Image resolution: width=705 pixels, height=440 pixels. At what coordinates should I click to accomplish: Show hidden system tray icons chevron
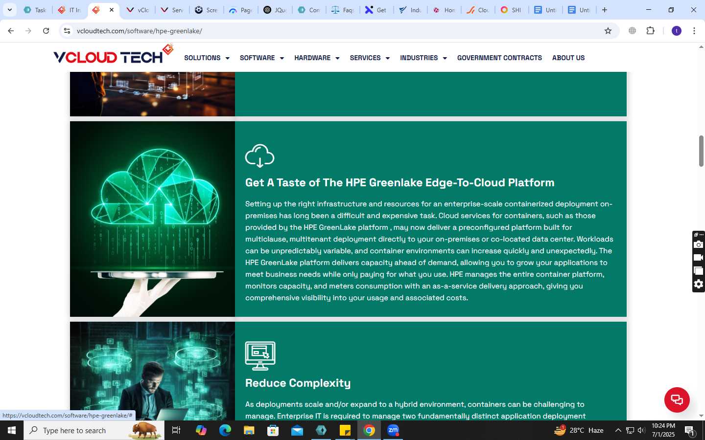point(618,430)
